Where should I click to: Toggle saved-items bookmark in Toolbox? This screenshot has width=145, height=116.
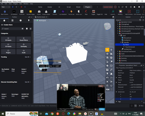[x=27, y=29]
